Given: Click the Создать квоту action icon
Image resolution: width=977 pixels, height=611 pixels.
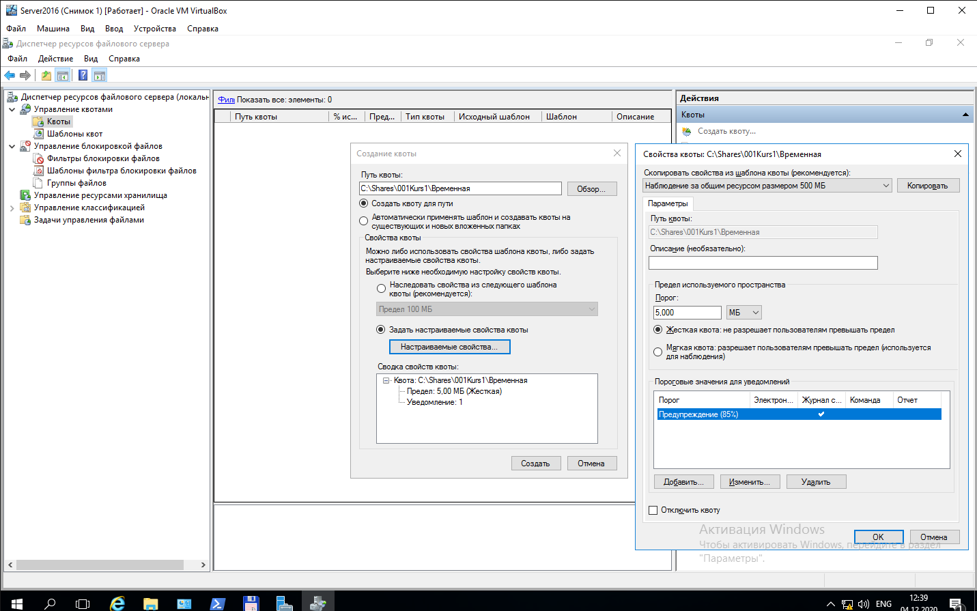Looking at the screenshot, I should [x=687, y=131].
